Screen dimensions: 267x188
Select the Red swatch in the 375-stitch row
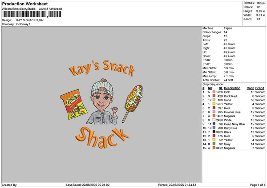click(214, 136)
